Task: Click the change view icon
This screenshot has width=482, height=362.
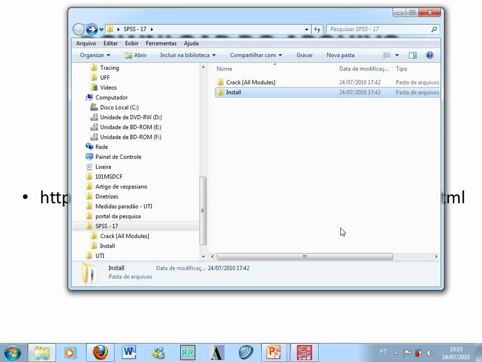Action: coord(387,55)
